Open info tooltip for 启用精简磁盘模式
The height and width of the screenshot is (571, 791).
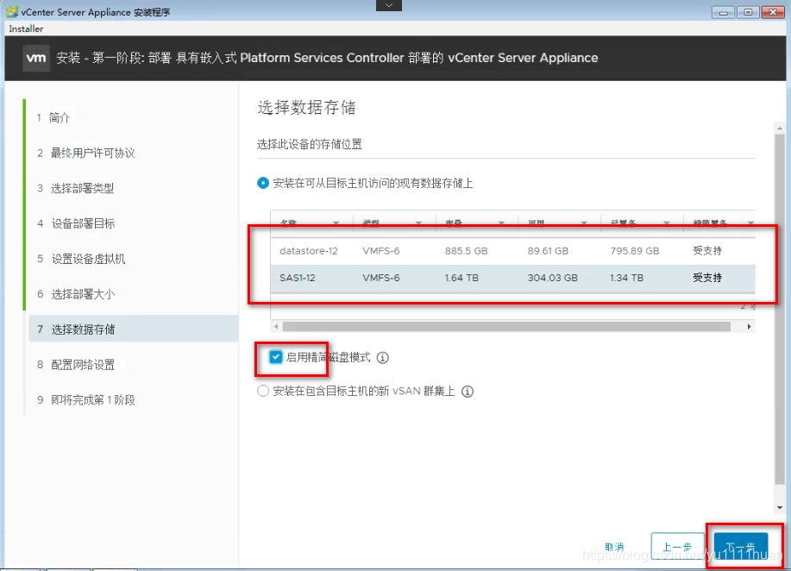[x=383, y=358]
